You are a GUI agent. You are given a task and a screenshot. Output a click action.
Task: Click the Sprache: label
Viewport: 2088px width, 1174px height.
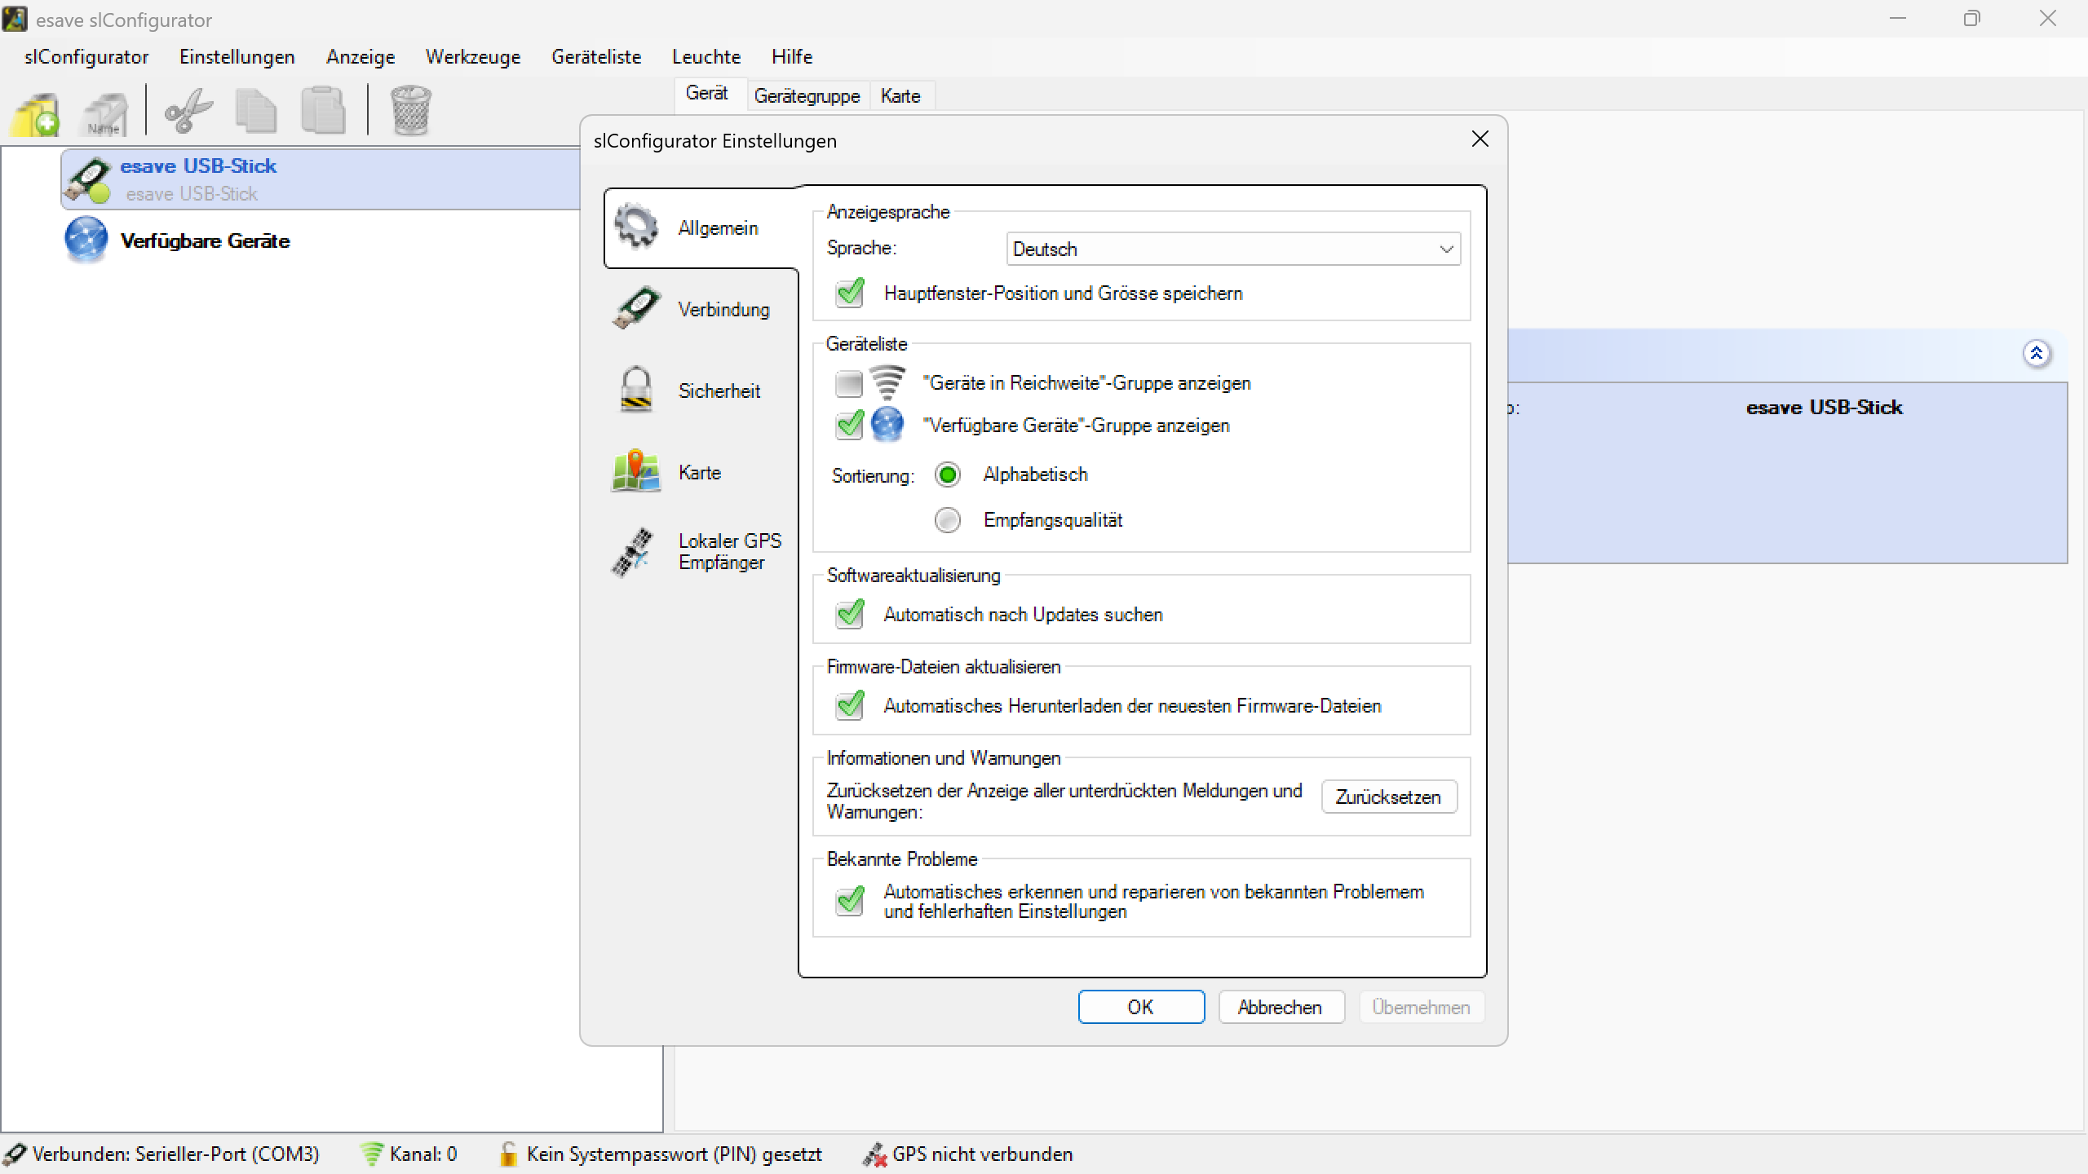click(861, 248)
